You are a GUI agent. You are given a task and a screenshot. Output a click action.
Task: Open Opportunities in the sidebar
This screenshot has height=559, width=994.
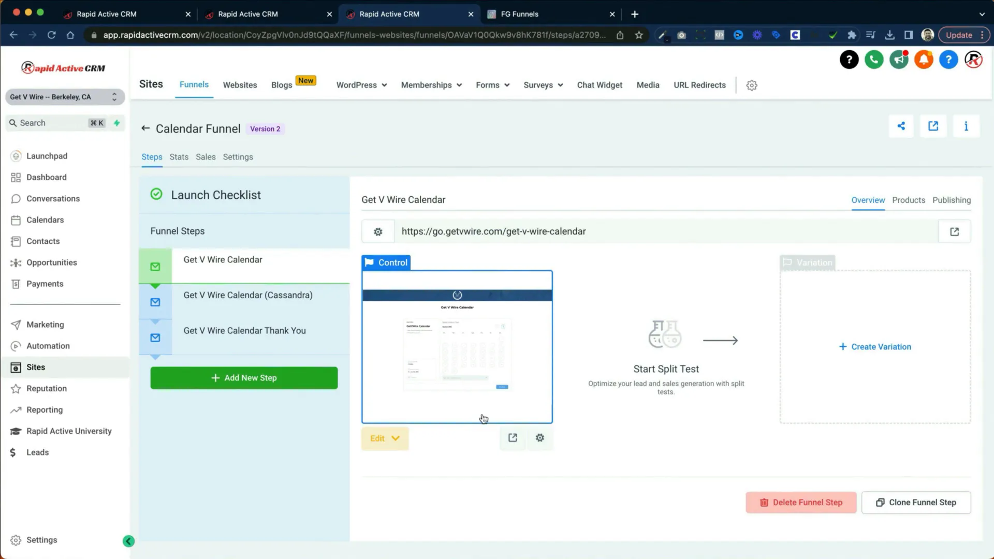51,262
